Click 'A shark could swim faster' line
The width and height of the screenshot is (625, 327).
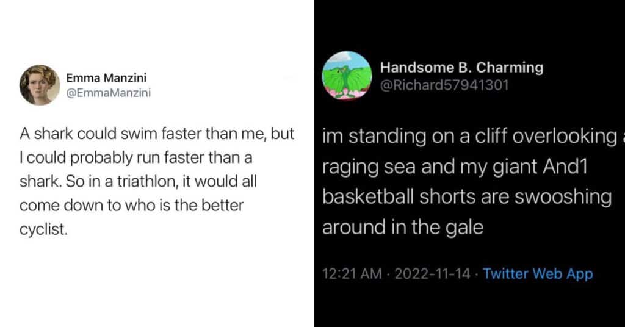(x=157, y=134)
